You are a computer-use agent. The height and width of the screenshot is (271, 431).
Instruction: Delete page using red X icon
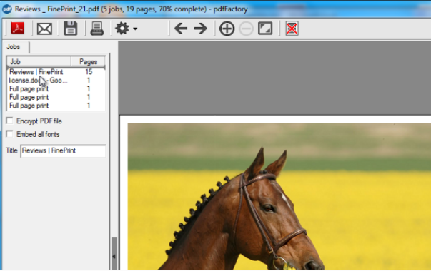click(x=292, y=29)
